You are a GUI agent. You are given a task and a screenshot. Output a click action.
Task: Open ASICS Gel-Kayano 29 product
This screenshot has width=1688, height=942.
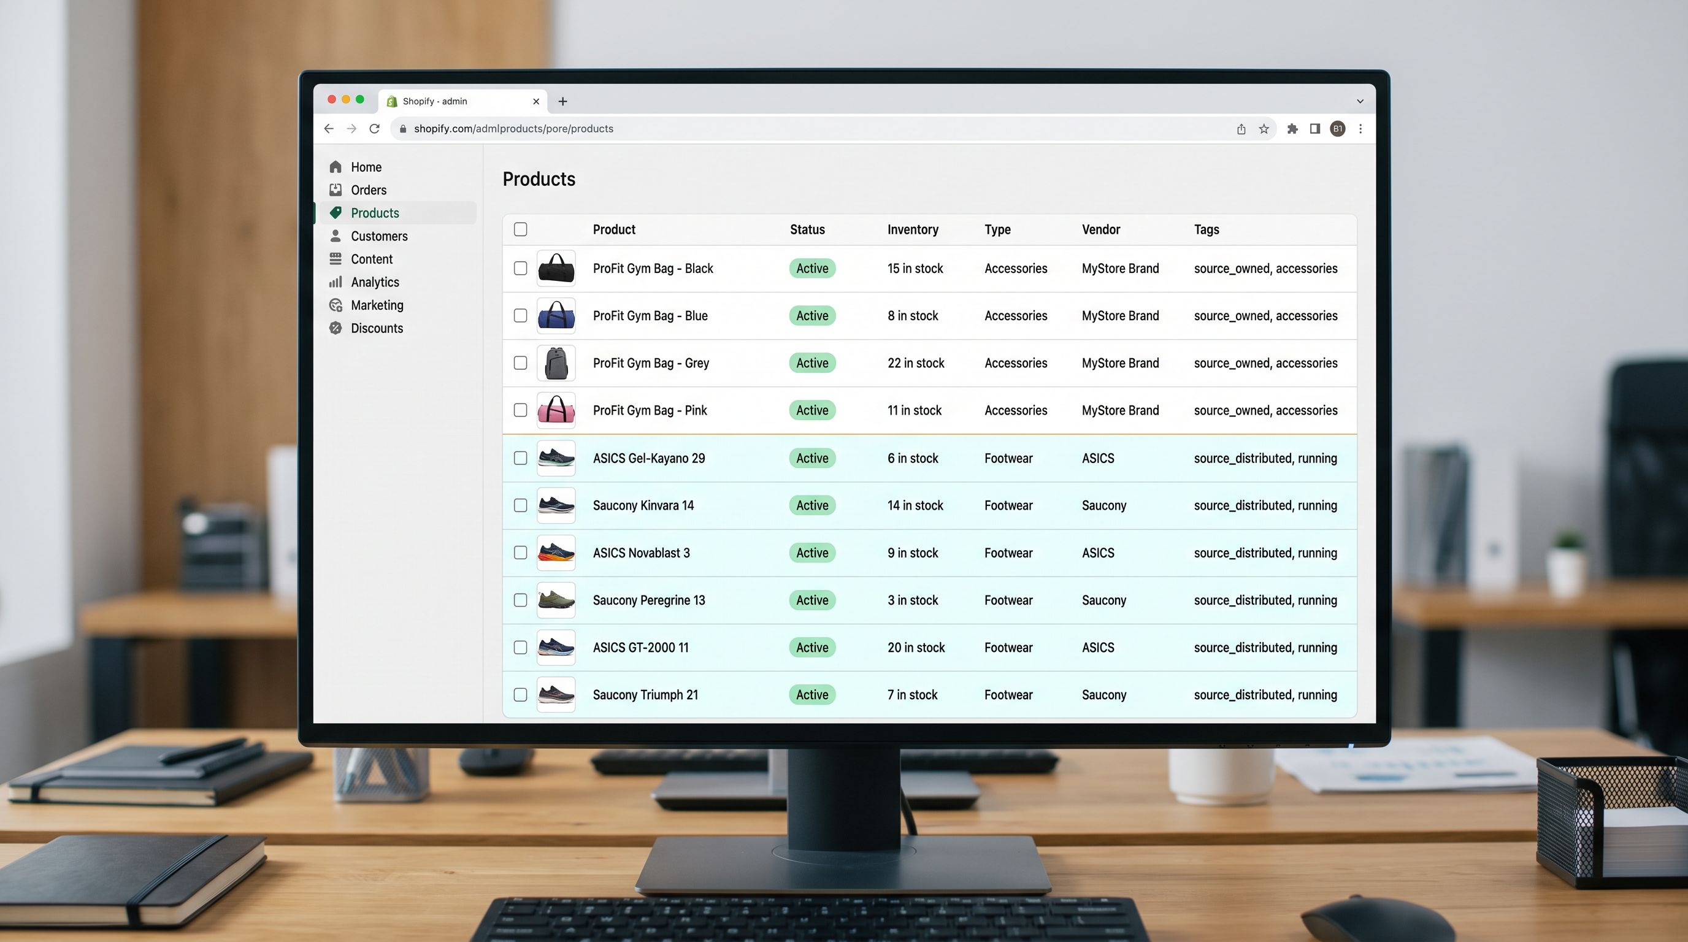[649, 459]
